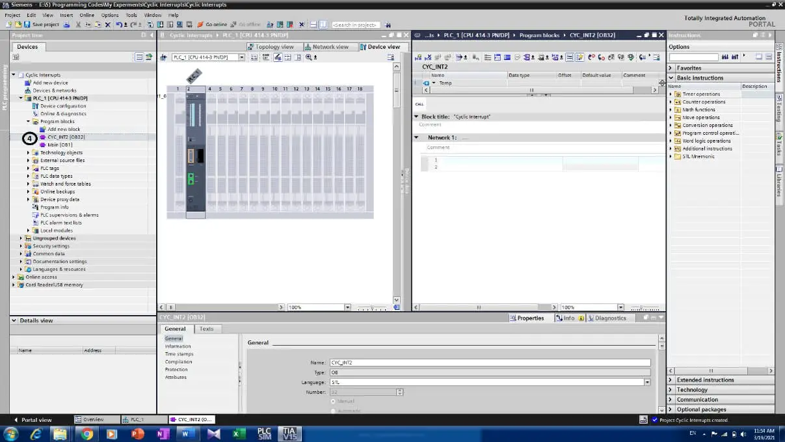785x442 pixels.
Task: Click PLC_1 editor button in bottom bar
Action: tap(144, 420)
